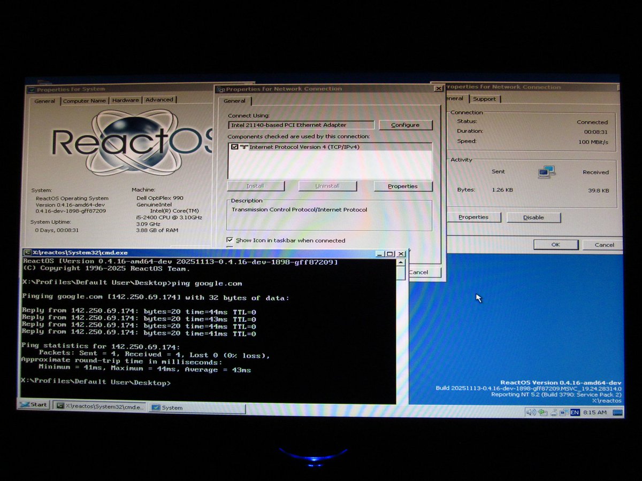Click the tray icon left of EN indicator
The width and height of the screenshot is (642, 481).
(x=564, y=412)
